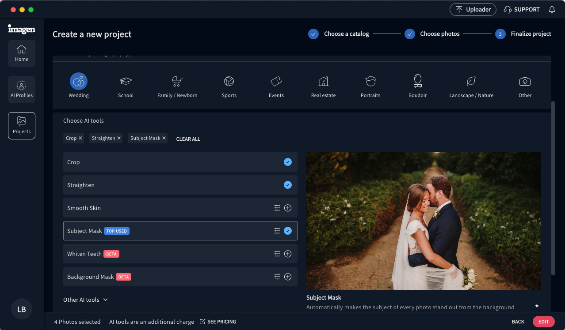Go to AI Profiles in sidebar
Viewport: 565px width, 330px height.
22,90
